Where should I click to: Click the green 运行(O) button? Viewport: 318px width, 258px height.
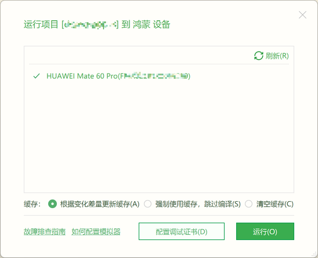(265, 231)
